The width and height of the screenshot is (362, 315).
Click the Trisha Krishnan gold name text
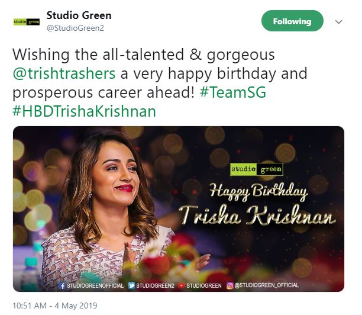coord(257,216)
